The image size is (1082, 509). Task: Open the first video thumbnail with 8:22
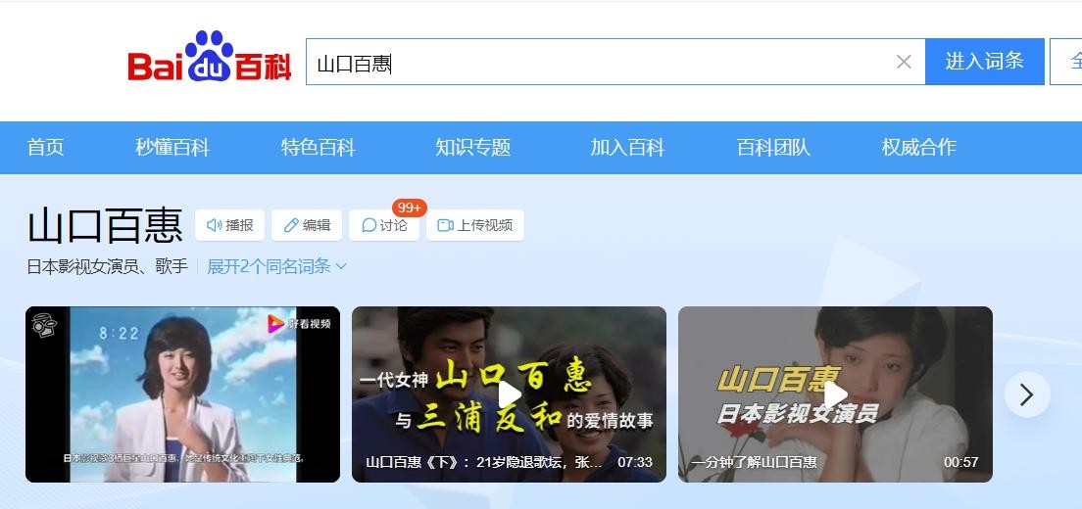click(x=182, y=394)
